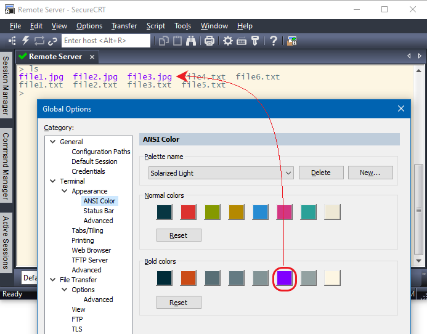Pick the gold yellow Normal color swatch

click(237, 212)
